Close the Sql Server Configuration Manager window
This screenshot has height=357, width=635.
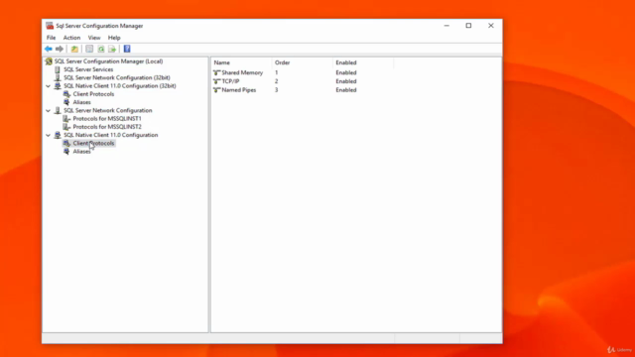pyautogui.click(x=491, y=26)
